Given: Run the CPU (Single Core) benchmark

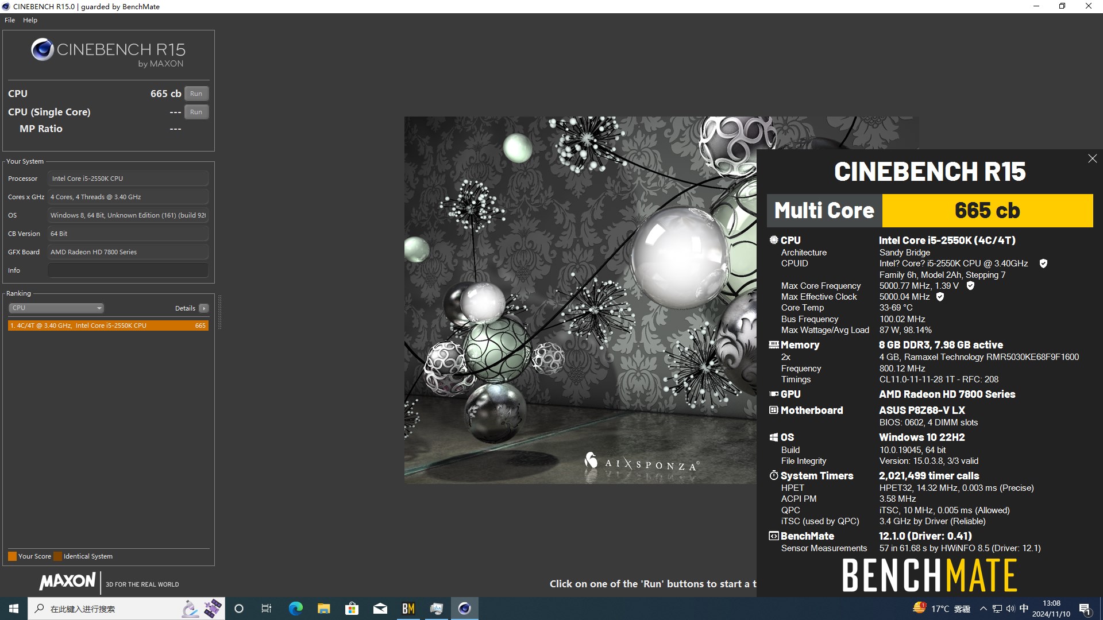Looking at the screenshot, I should pos(196,112).
